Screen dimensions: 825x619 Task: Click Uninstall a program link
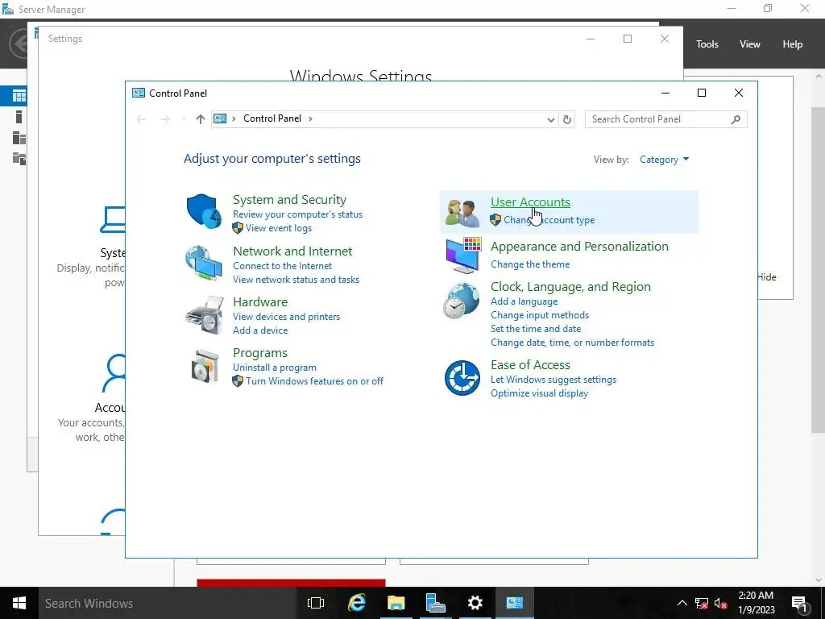275,368
